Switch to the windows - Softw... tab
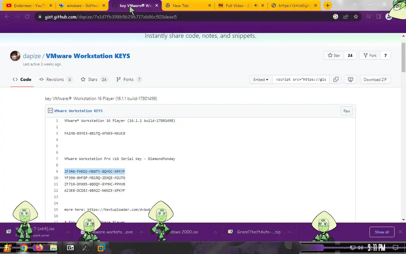 point(82,5)
